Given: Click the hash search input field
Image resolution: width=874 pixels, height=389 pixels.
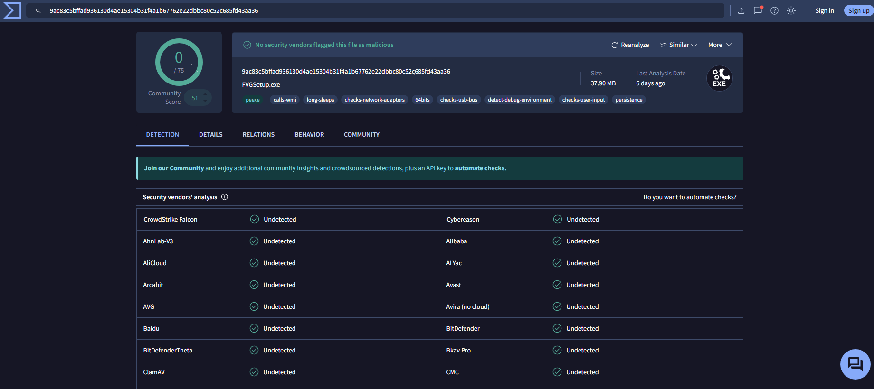Looking at the screenshot, I should coord(375,11).
